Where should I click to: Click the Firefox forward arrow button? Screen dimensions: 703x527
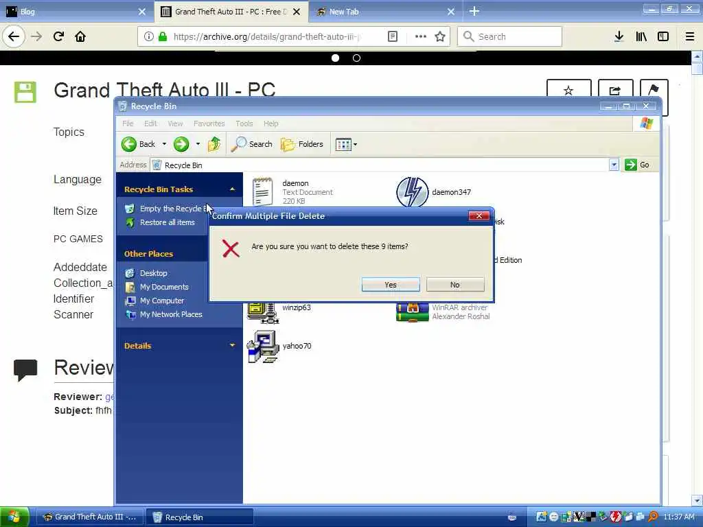tap(37, 36)
